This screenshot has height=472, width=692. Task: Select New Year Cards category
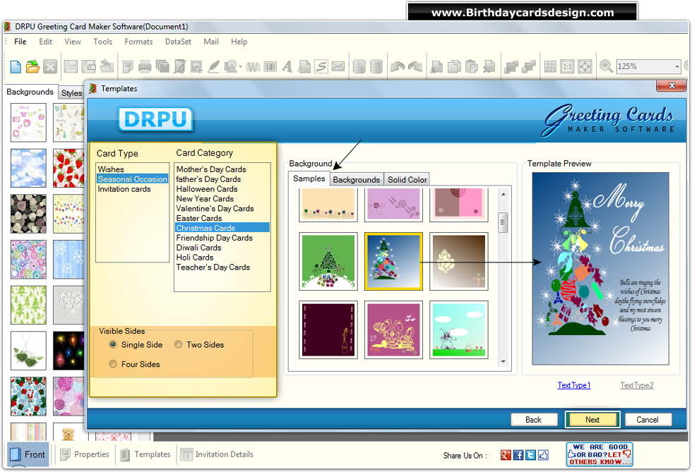(x=205, y=198)
